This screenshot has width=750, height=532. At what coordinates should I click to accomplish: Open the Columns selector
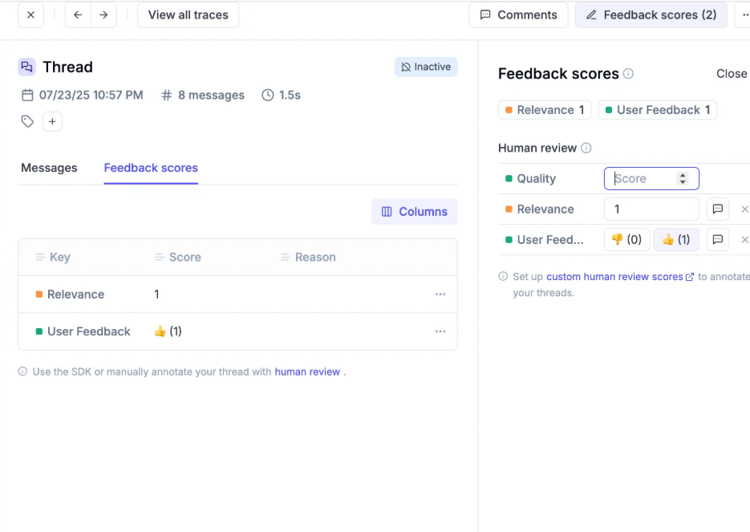click(x=414, y=212)
